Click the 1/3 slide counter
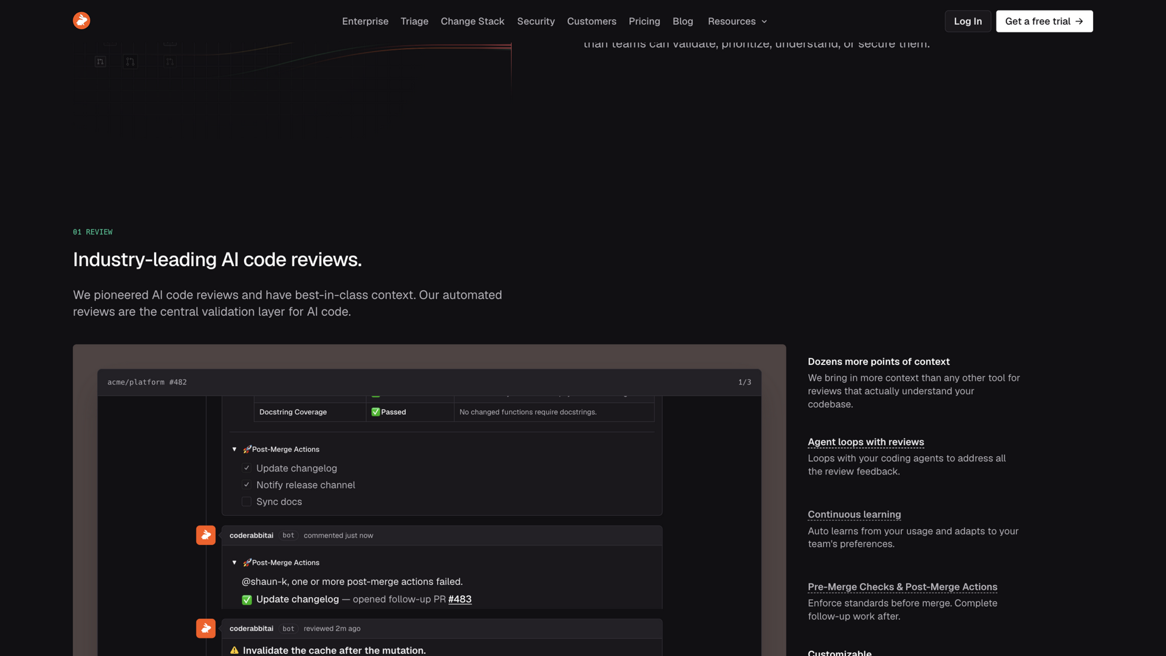 (x=745, y=382)
